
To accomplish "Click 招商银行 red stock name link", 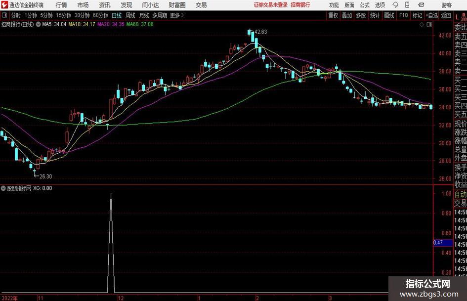I will (x=300, y=5).
